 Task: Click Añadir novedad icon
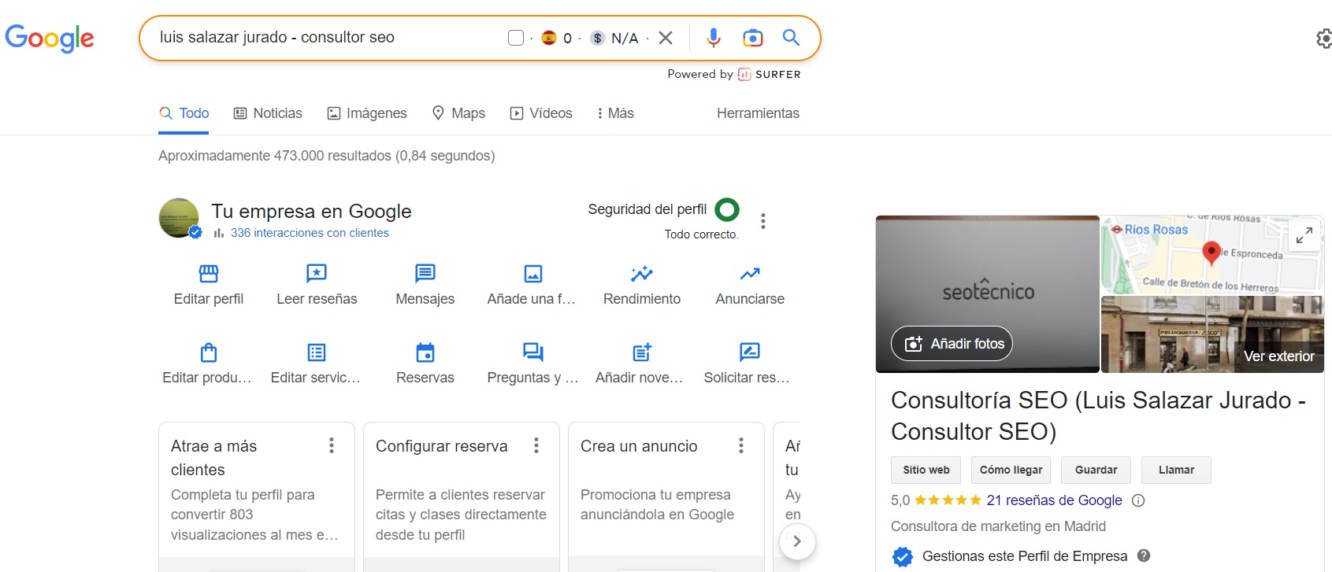pyautogui.click(x=642, y=352)
